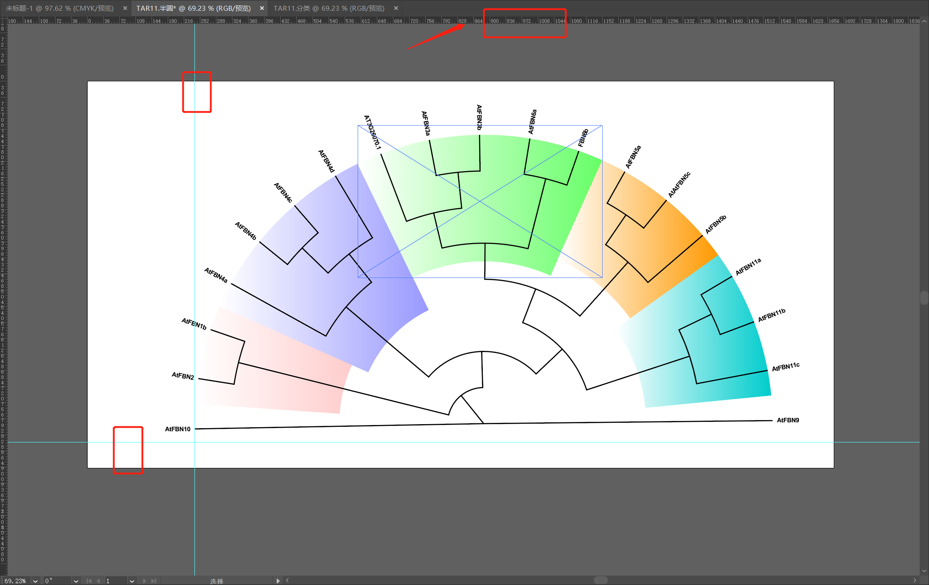
Task: Switch to the 未标题-1 document tab
Action: click(x=59, y=8)
